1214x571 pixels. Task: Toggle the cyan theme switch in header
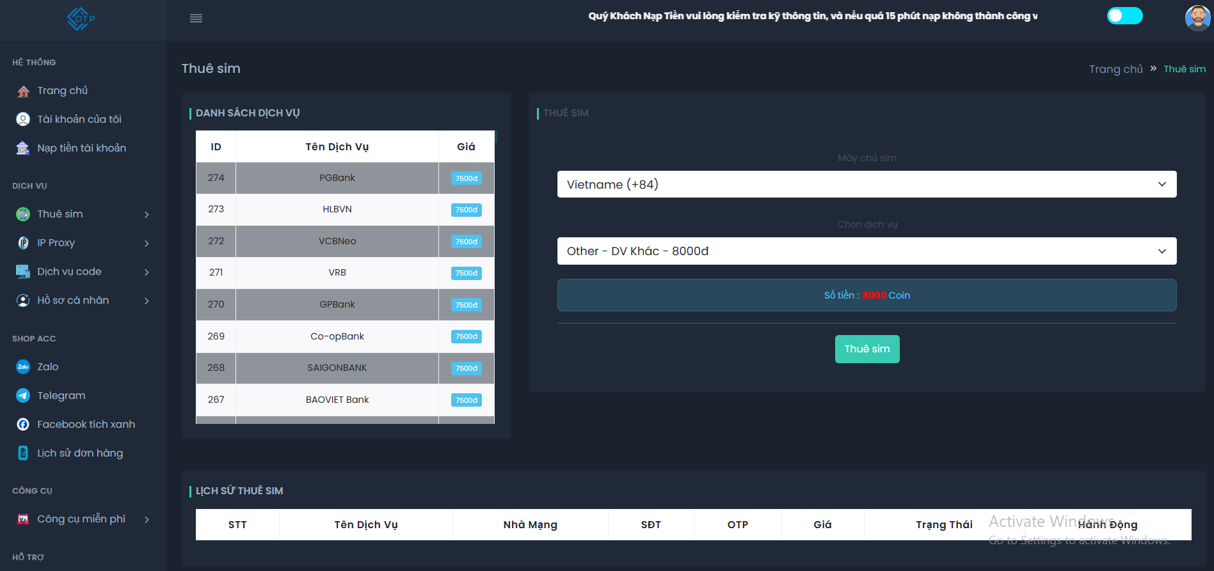click(x=1124, y=16)
